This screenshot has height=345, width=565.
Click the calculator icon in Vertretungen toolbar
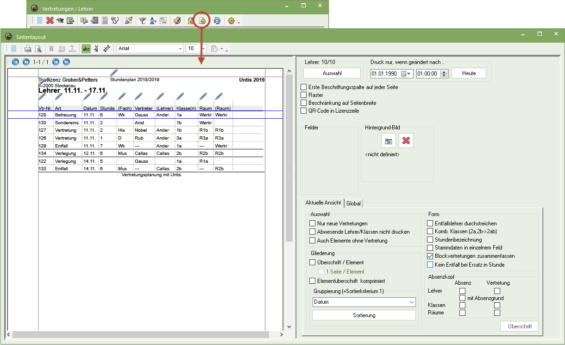(x=105, y=20)
